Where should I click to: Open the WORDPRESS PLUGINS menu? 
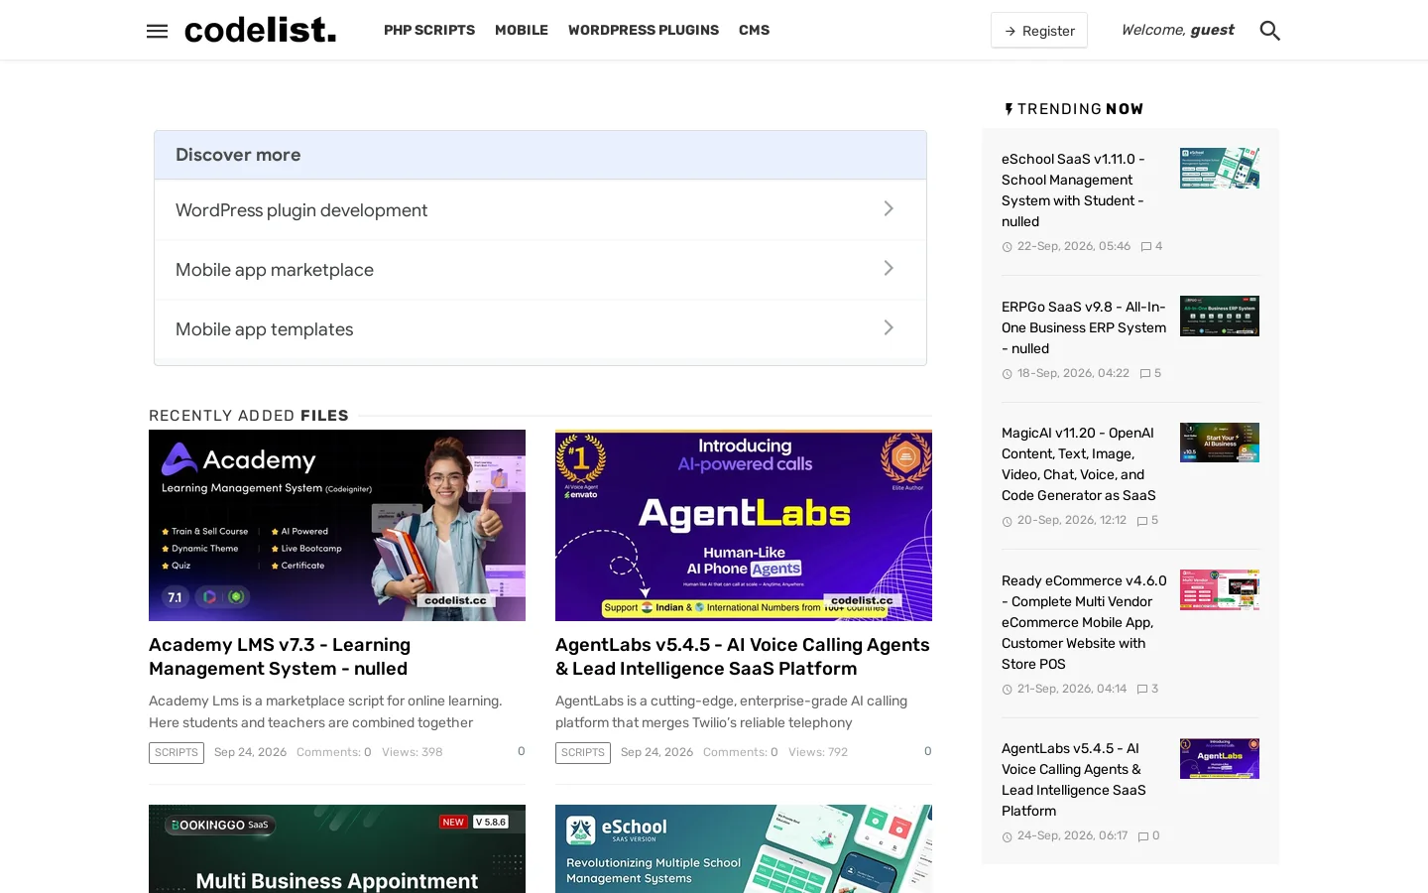tap(644, 30)
